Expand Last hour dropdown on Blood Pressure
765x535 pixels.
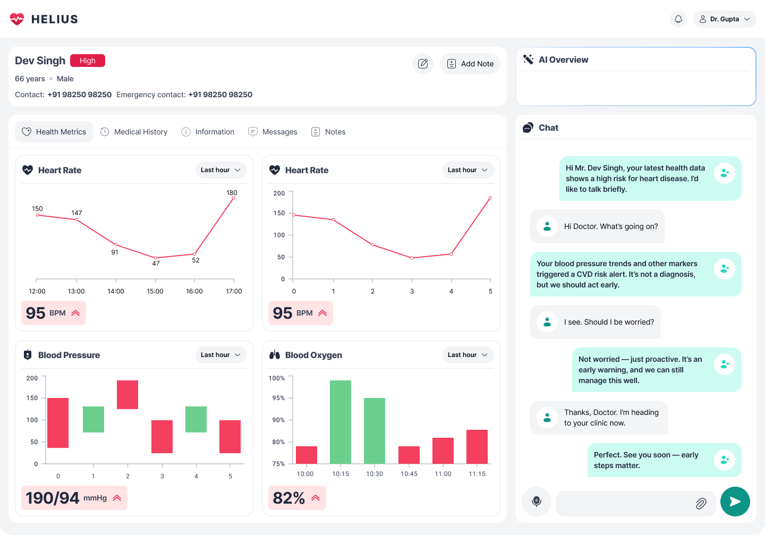(220, 355)
